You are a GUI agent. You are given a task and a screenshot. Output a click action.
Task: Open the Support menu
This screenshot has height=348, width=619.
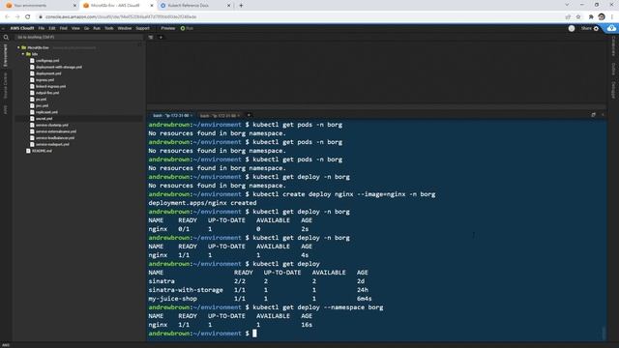click(x=142, y=28)
